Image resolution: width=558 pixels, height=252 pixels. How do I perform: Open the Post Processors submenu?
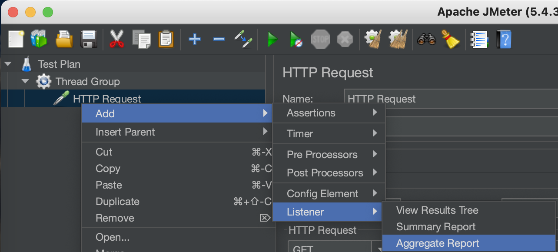tap(329, 173)
